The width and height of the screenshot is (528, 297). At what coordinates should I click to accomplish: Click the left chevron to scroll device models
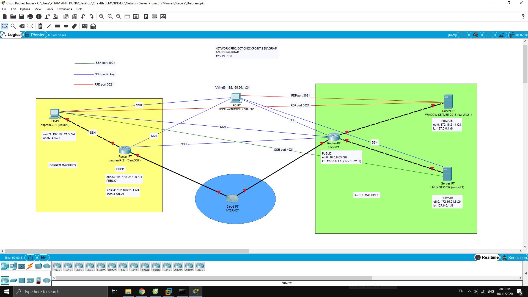click(x=54, y=278)
